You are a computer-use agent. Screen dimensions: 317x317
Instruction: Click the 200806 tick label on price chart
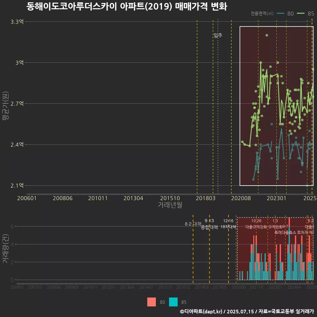[63, 198]
